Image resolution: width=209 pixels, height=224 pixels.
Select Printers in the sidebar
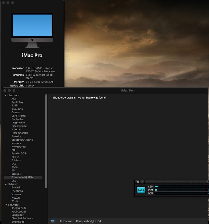[16, 160]
